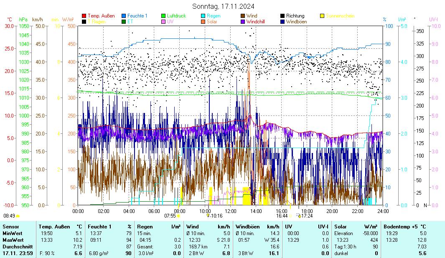445x258 pixels.
Task: Click the chart title Sonntag, 17.11.2024
Action: pos(223,6)
